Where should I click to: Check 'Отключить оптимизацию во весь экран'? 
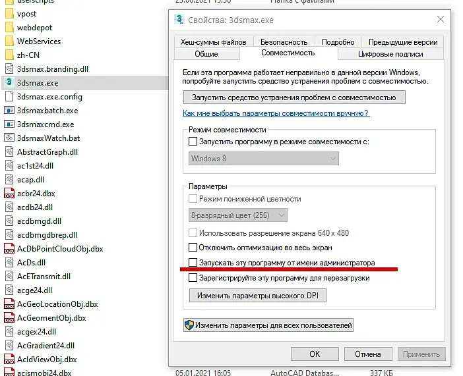point(193,247)
